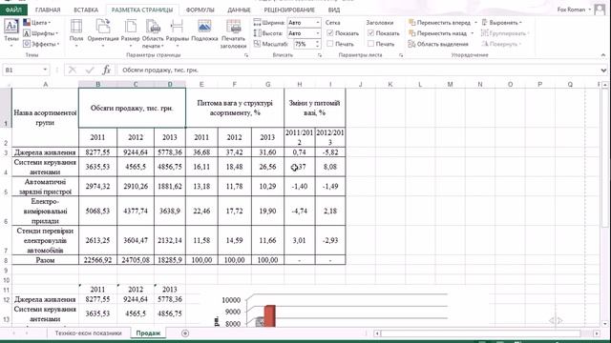Click the Подложка background icon

204,31
